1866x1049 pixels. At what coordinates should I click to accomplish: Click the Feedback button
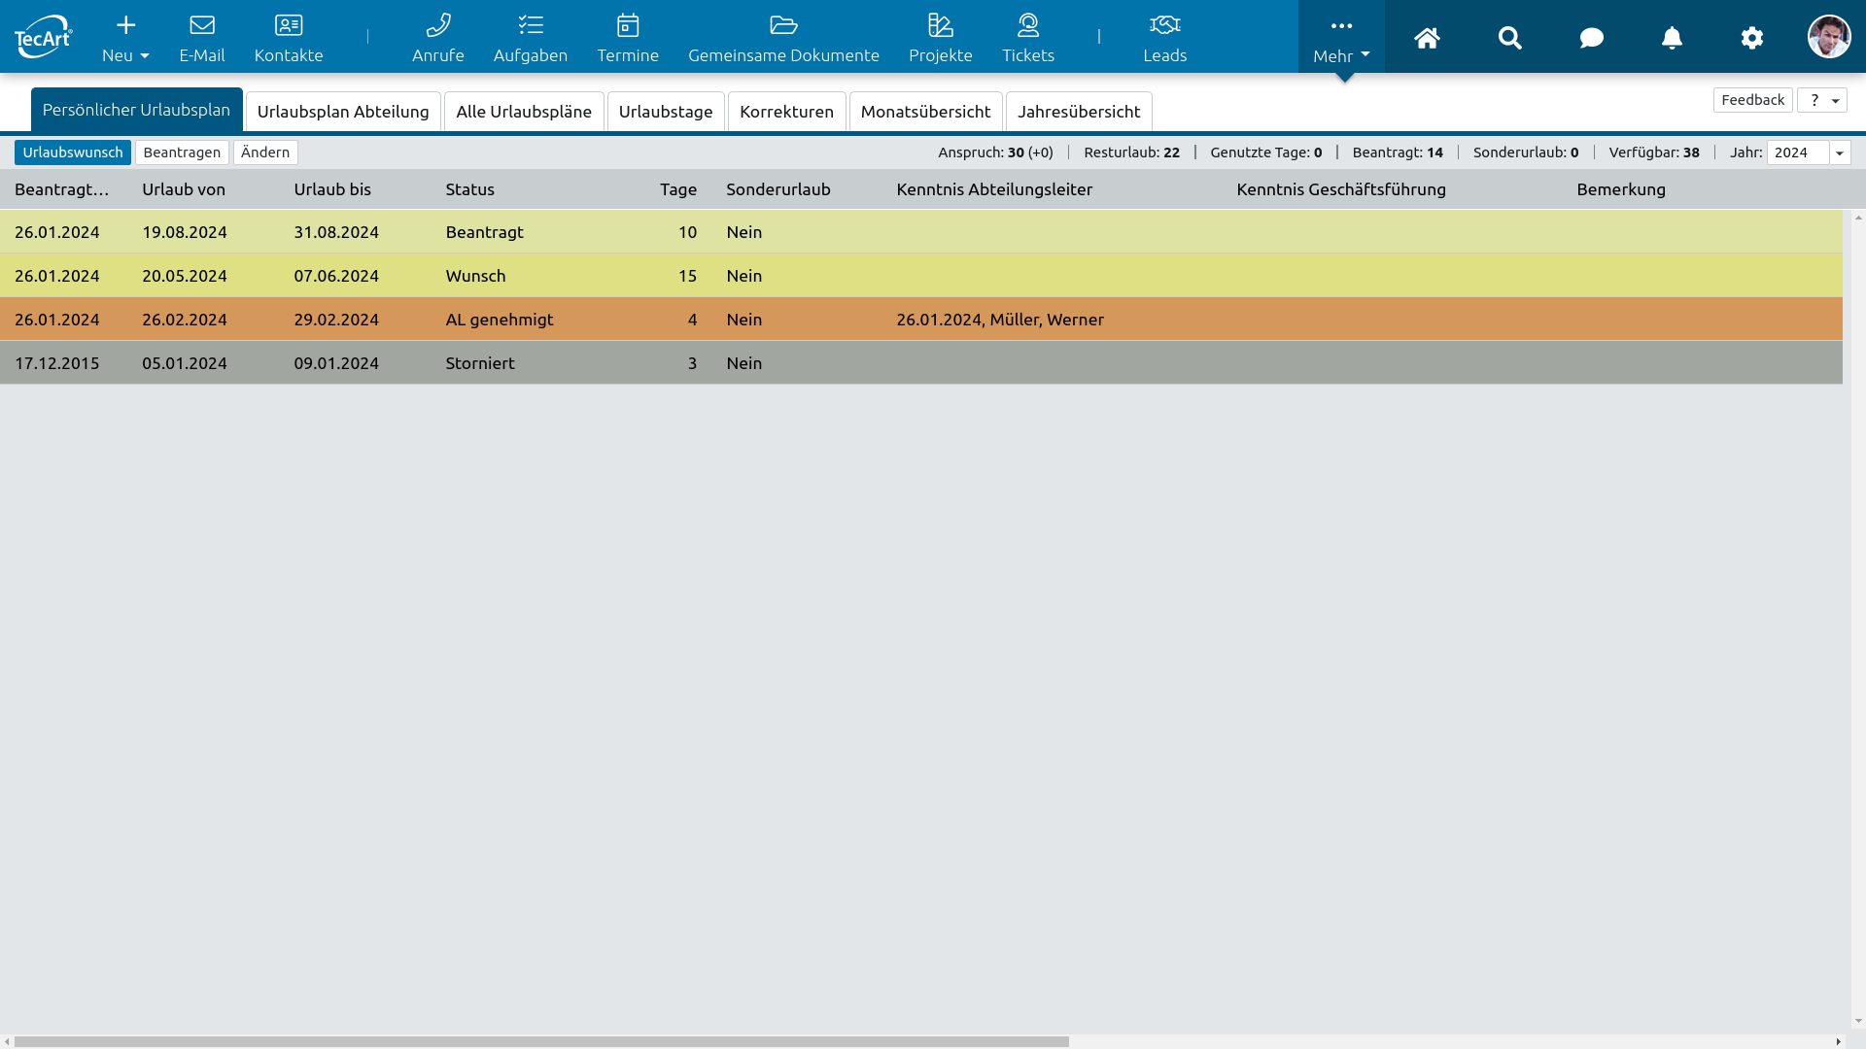(1751, 100)
